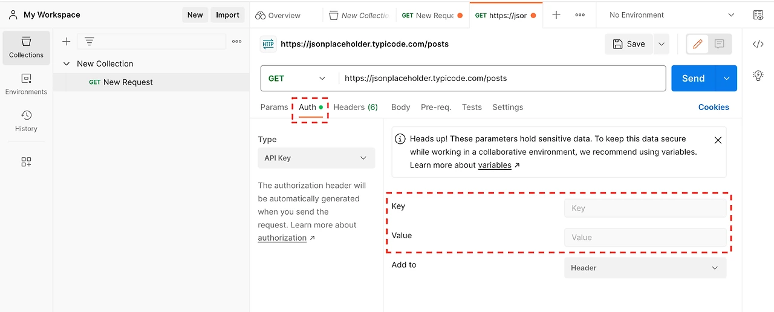Open the History sidebar panel
774x312 pixels.
click(26, 121)
